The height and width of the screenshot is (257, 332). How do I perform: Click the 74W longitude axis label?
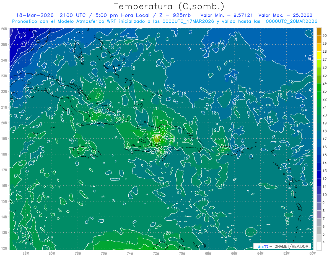[x=130, y=253]
